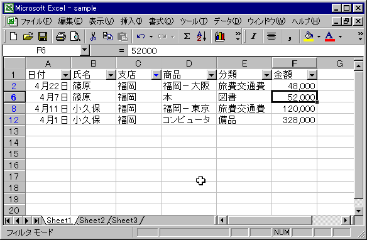Apply the yellow fill color
This screenshot has width=367, height=240.
click(309, 36)
